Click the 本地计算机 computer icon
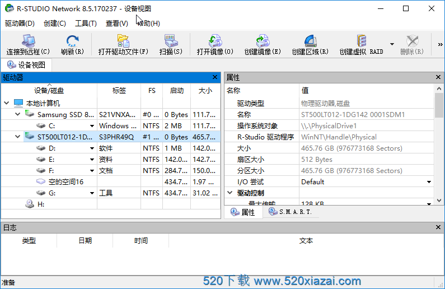The image size is (445, 289). pos(18,102)
